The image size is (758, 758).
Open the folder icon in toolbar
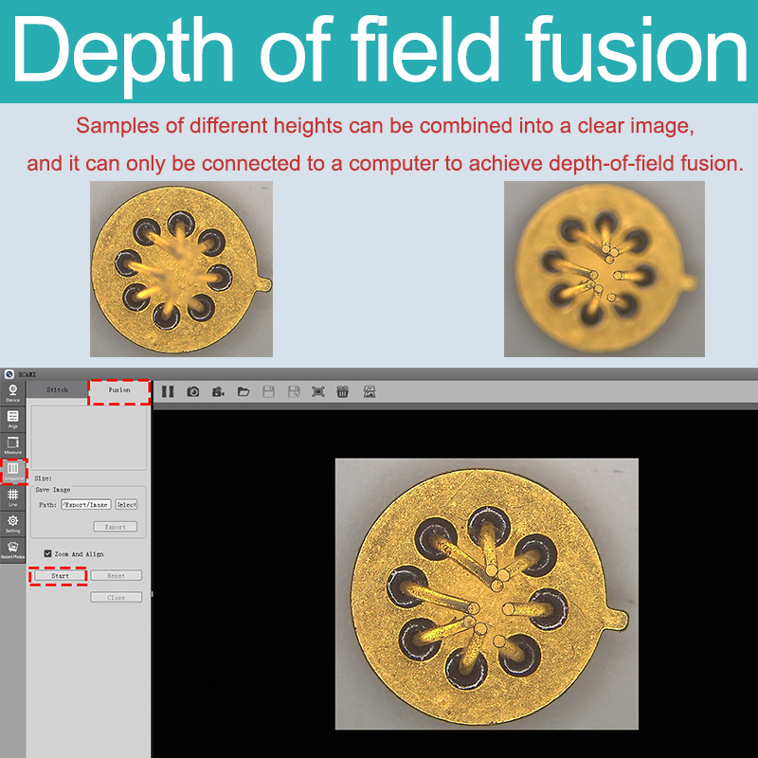pyautogui.click(x=244, y=391)
